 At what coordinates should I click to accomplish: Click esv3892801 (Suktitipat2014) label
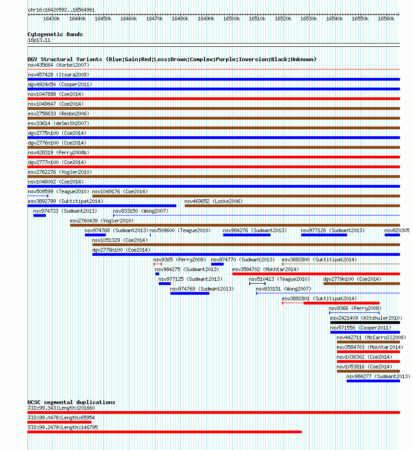[319, 299]
